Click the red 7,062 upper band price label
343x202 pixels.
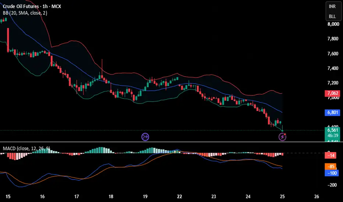click(332, 93)
